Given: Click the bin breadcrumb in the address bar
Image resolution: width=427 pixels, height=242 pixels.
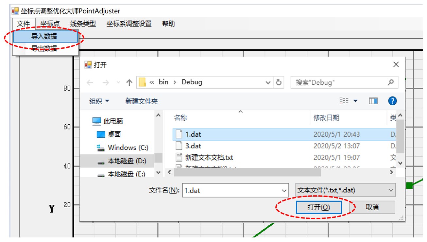Looking at the screenshot, I should pyautogui.click(x=163, y=82).
